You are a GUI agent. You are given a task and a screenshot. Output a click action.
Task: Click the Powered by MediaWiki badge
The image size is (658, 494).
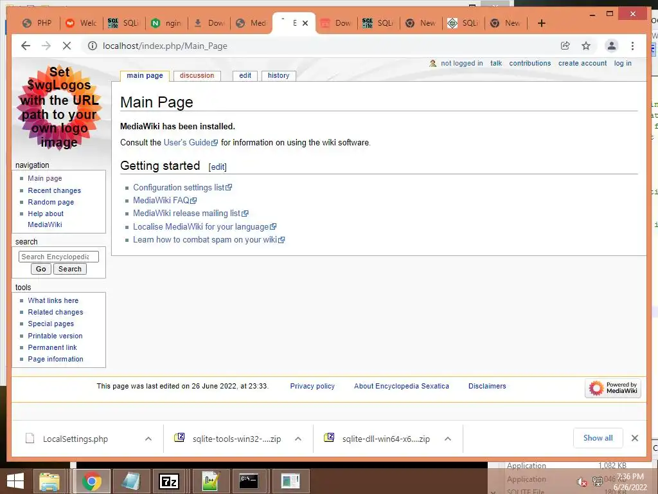pyautogui.click(x=612, y=388)
